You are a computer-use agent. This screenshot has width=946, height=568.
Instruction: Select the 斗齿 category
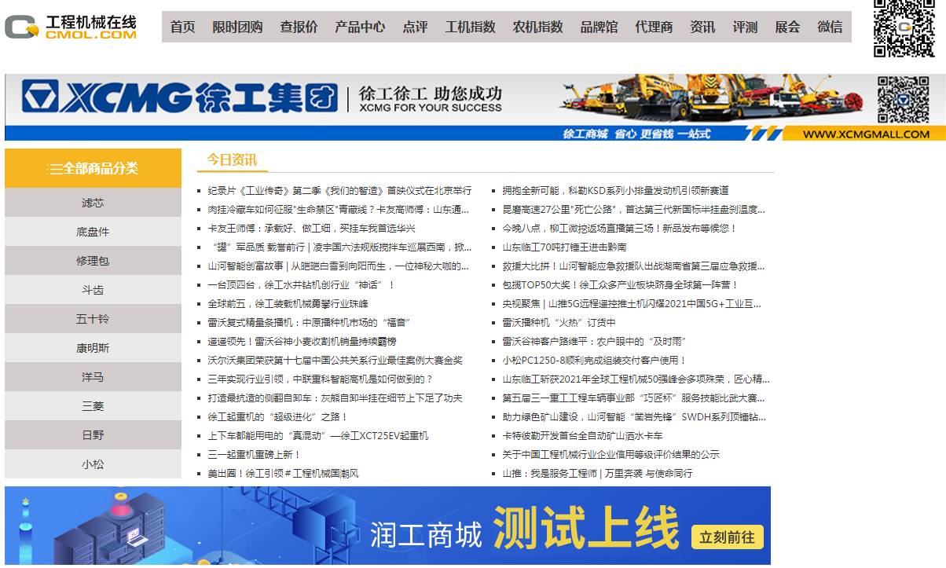click(x=93, y=290)
